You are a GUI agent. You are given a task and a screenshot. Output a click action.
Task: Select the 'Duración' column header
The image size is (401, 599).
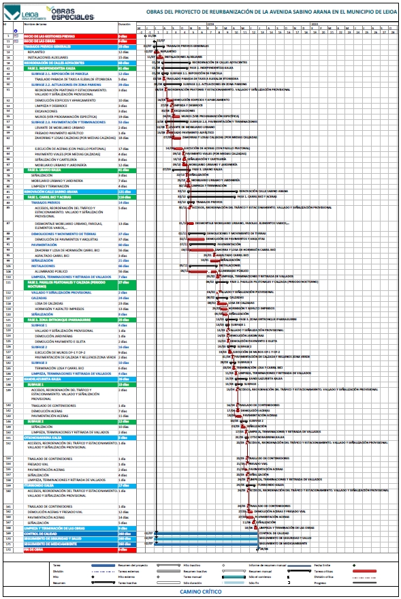[127, 28]
